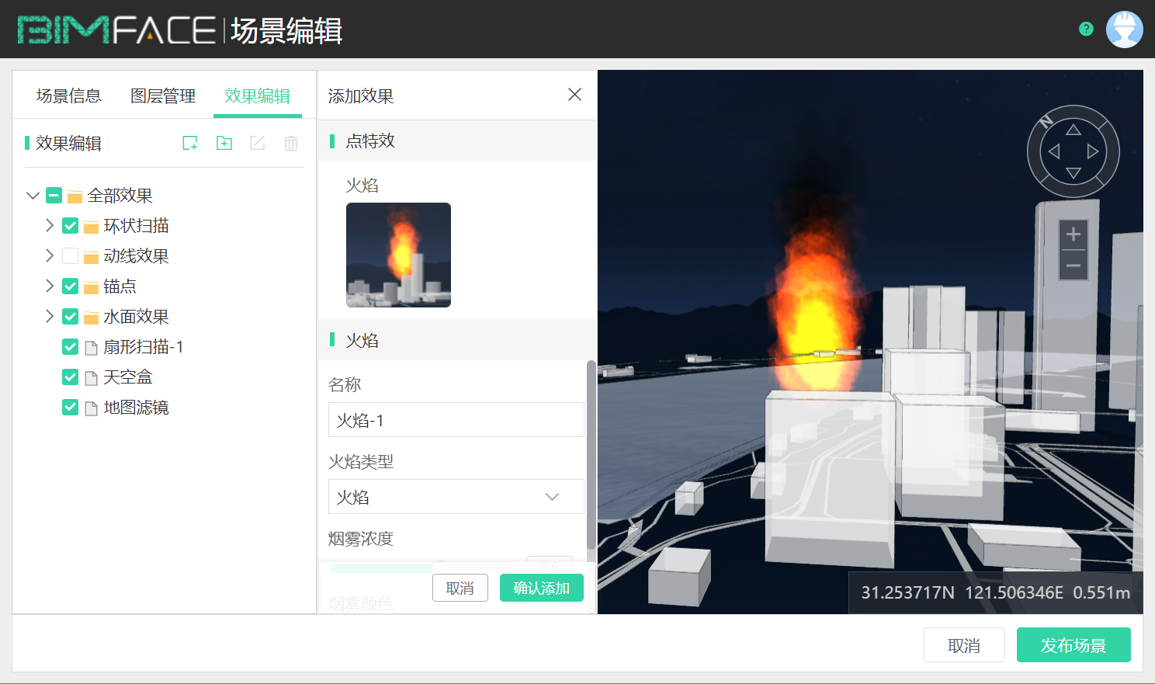Click the 确认添加 confirm button
Image resolution: width=1155 pixels, height=684 pixels.
[541, 588]
